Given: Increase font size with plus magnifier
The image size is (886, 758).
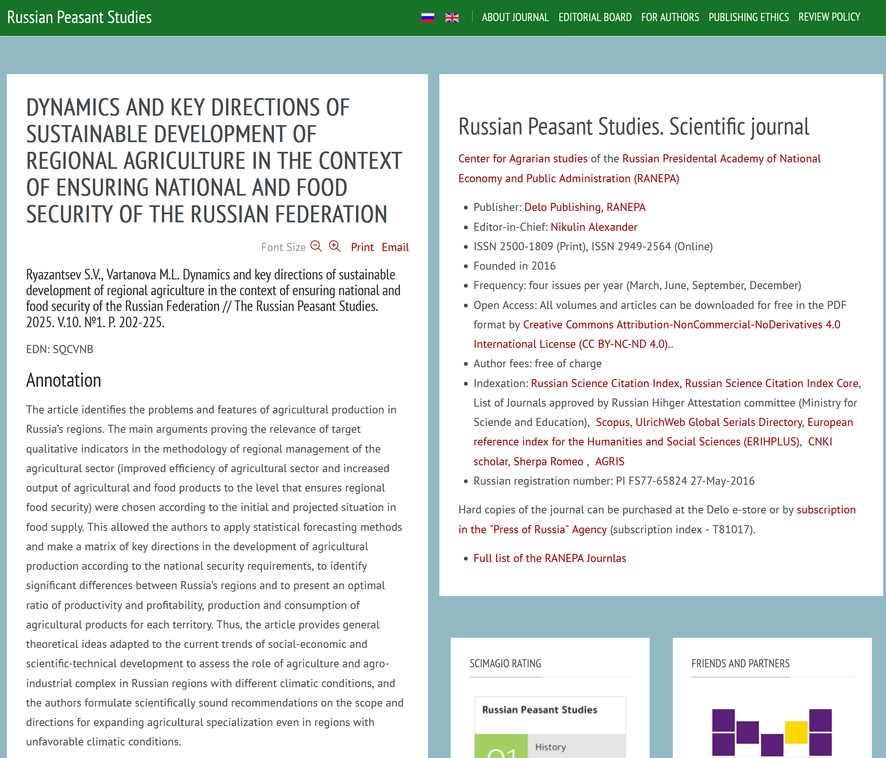Looking at the screenshot, I should pos(335,247).
